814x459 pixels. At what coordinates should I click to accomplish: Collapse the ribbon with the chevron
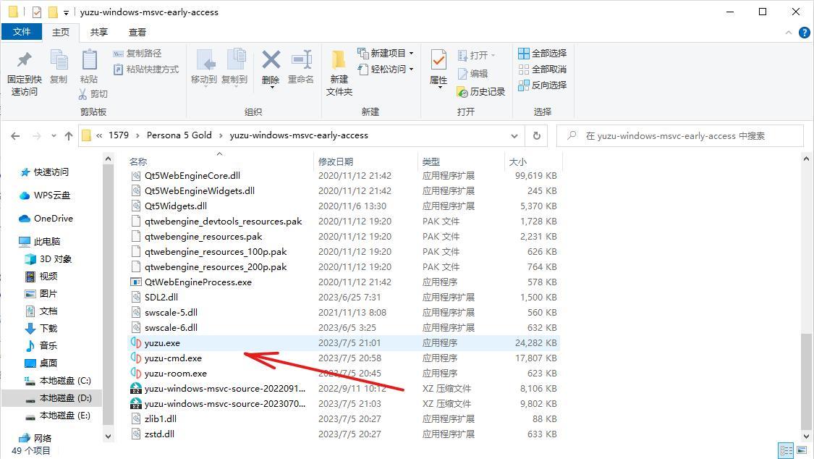coord(789,33)
